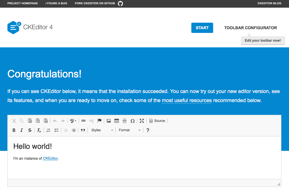Toggle strikethrough formatting
The height and width of the screenshot is (188, 289).
coord(30,130)
